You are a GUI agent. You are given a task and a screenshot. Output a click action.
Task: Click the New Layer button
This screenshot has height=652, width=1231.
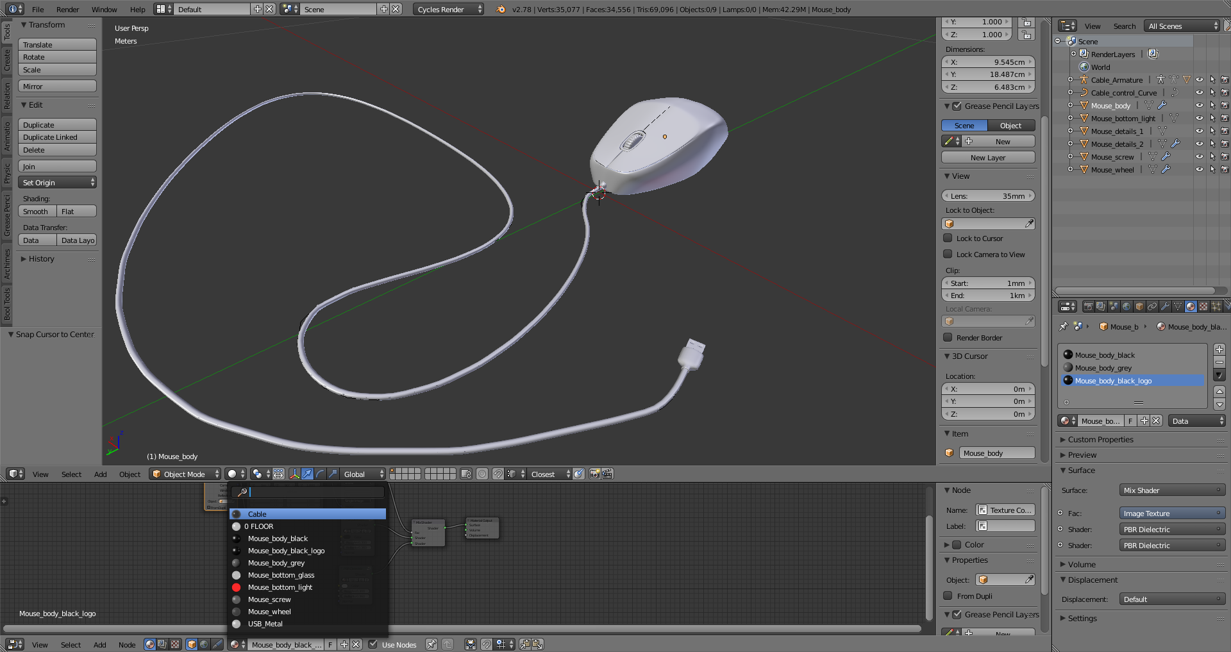pos(988,157)
